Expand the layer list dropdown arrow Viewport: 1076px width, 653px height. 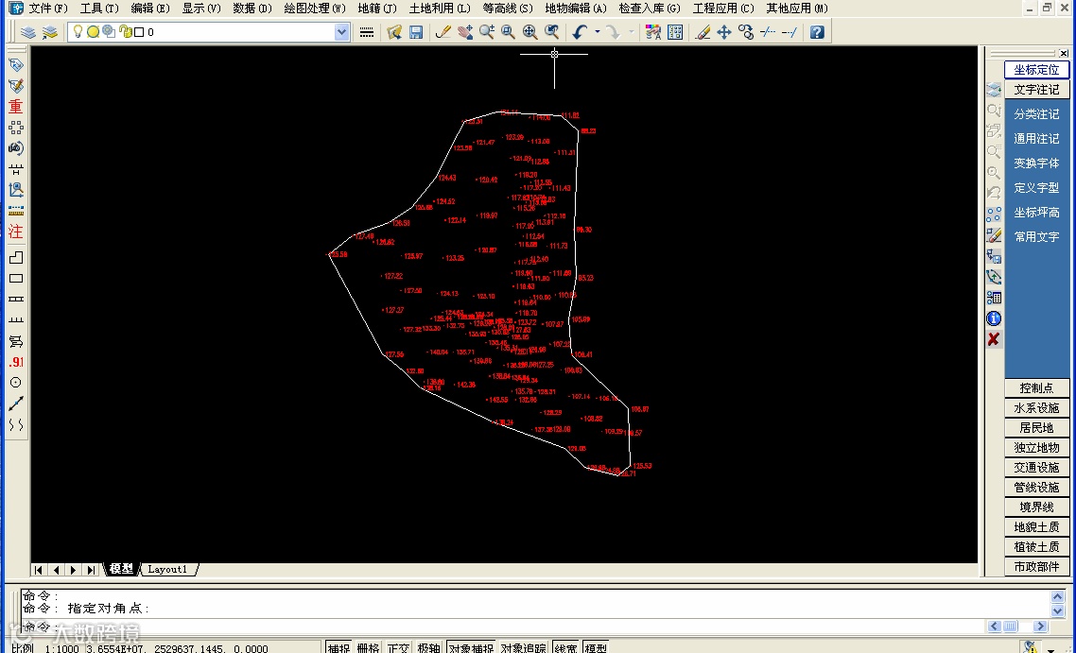click(x=341, y=32)
